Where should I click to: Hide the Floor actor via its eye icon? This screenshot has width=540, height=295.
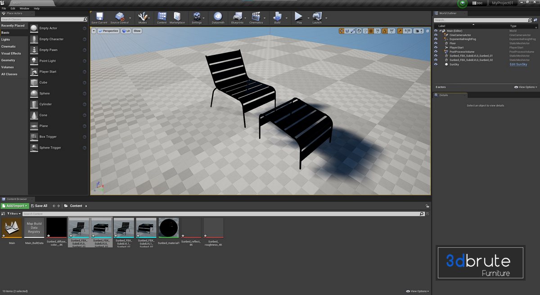[x=436, y=43]
